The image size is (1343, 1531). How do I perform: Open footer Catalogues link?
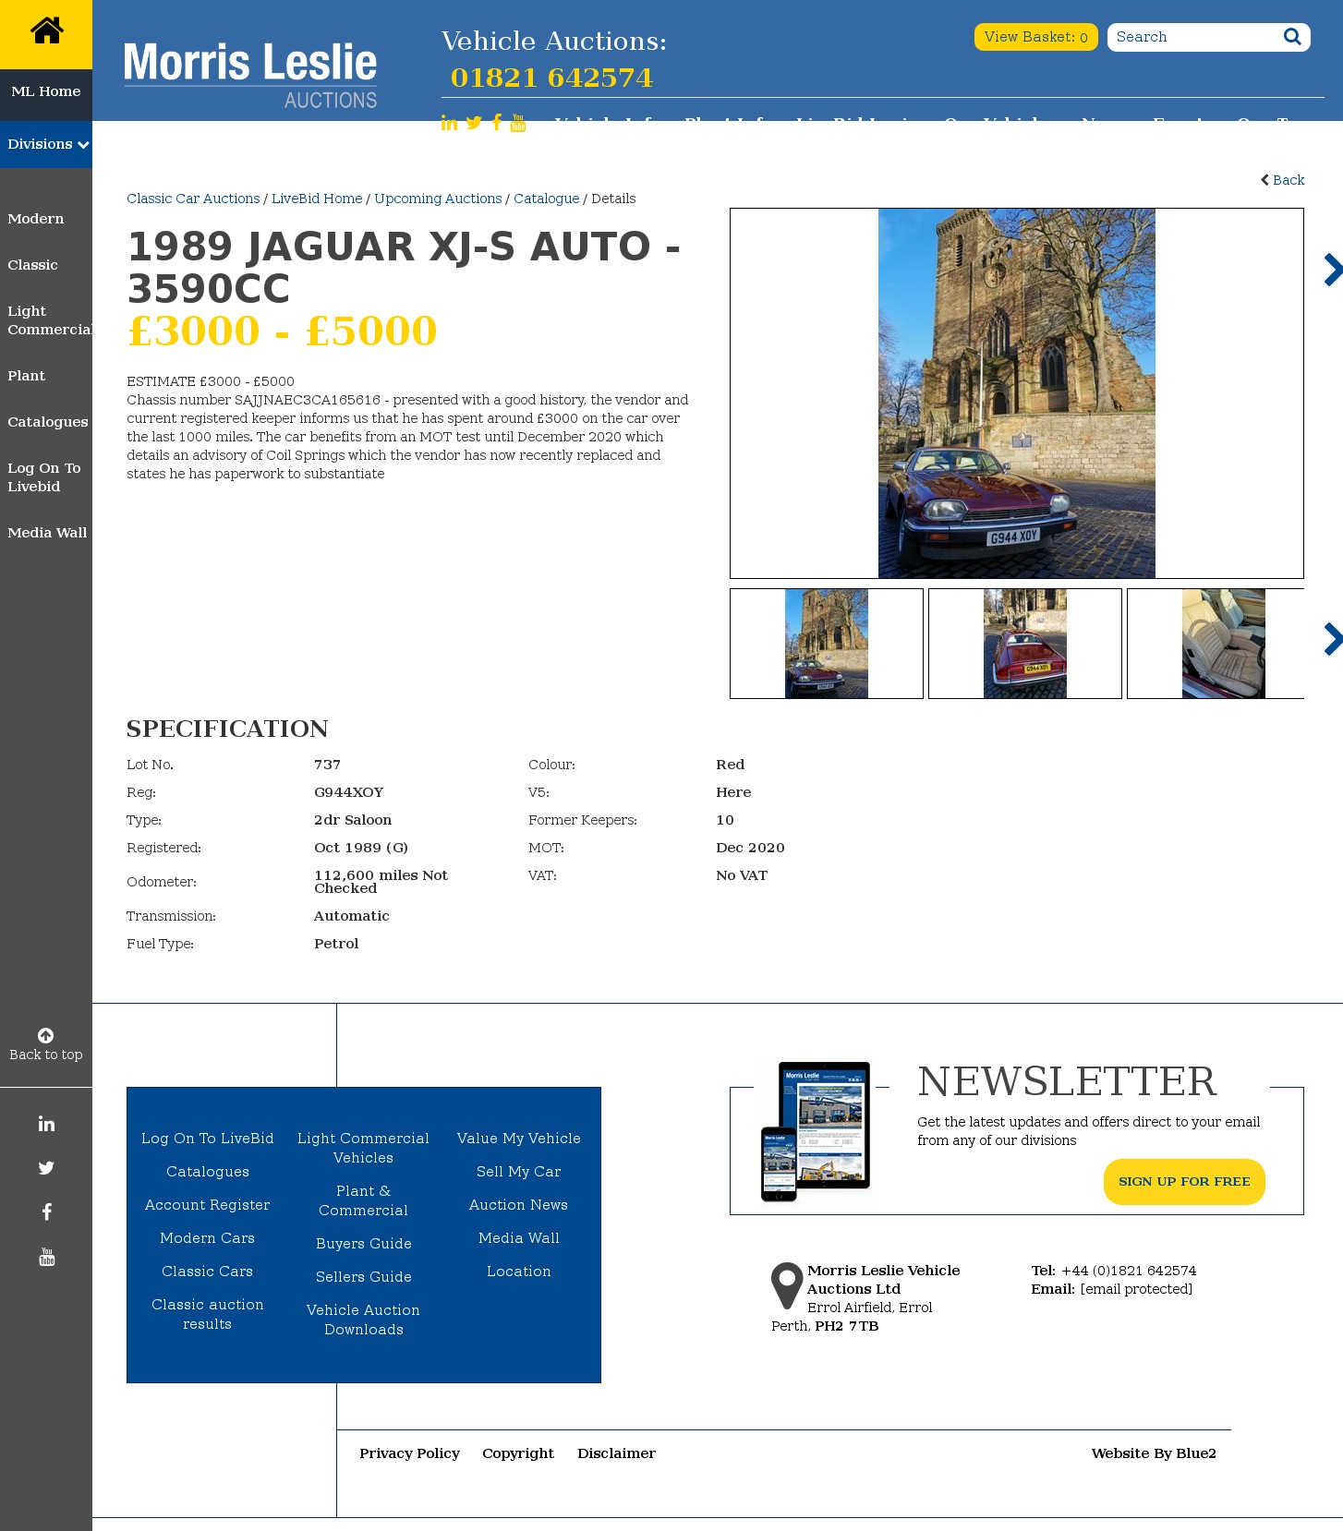tap(208, 1172)
